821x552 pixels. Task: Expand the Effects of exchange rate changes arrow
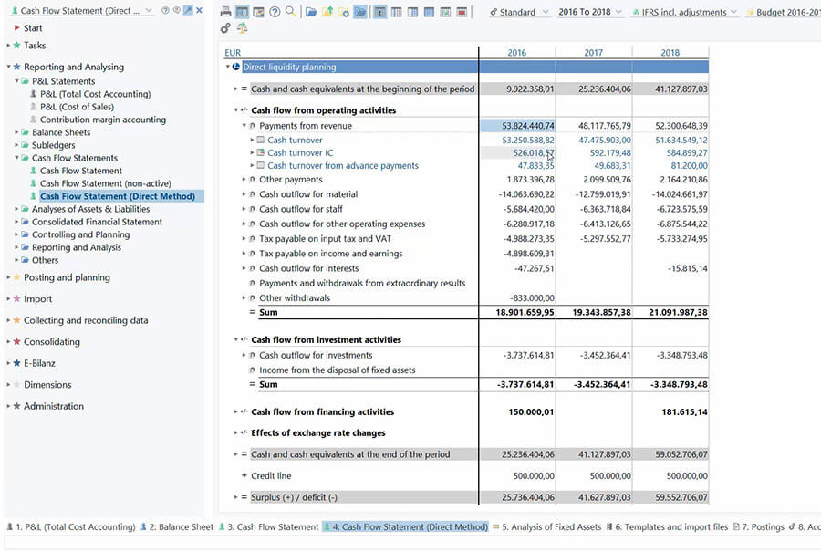click(235, 432)
